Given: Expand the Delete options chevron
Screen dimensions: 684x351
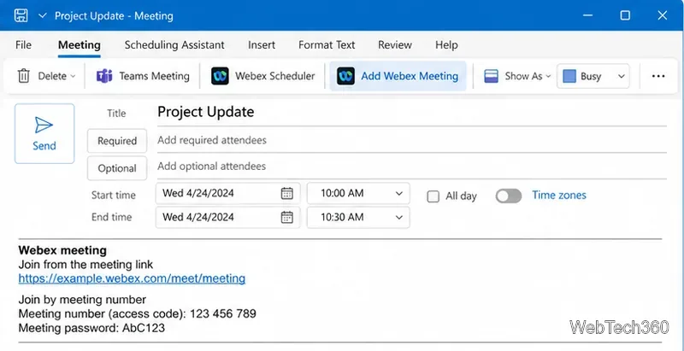Looking at the screenshot, I should click(73, 76).
